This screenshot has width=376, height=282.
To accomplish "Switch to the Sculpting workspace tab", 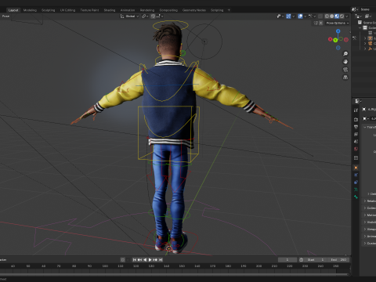I will pos(49,10).
